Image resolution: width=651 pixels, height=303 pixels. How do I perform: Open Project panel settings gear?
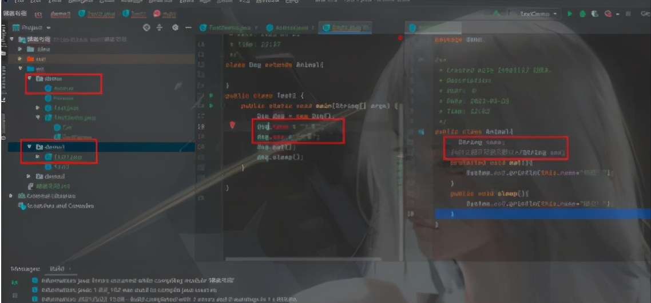coord(175,28)
